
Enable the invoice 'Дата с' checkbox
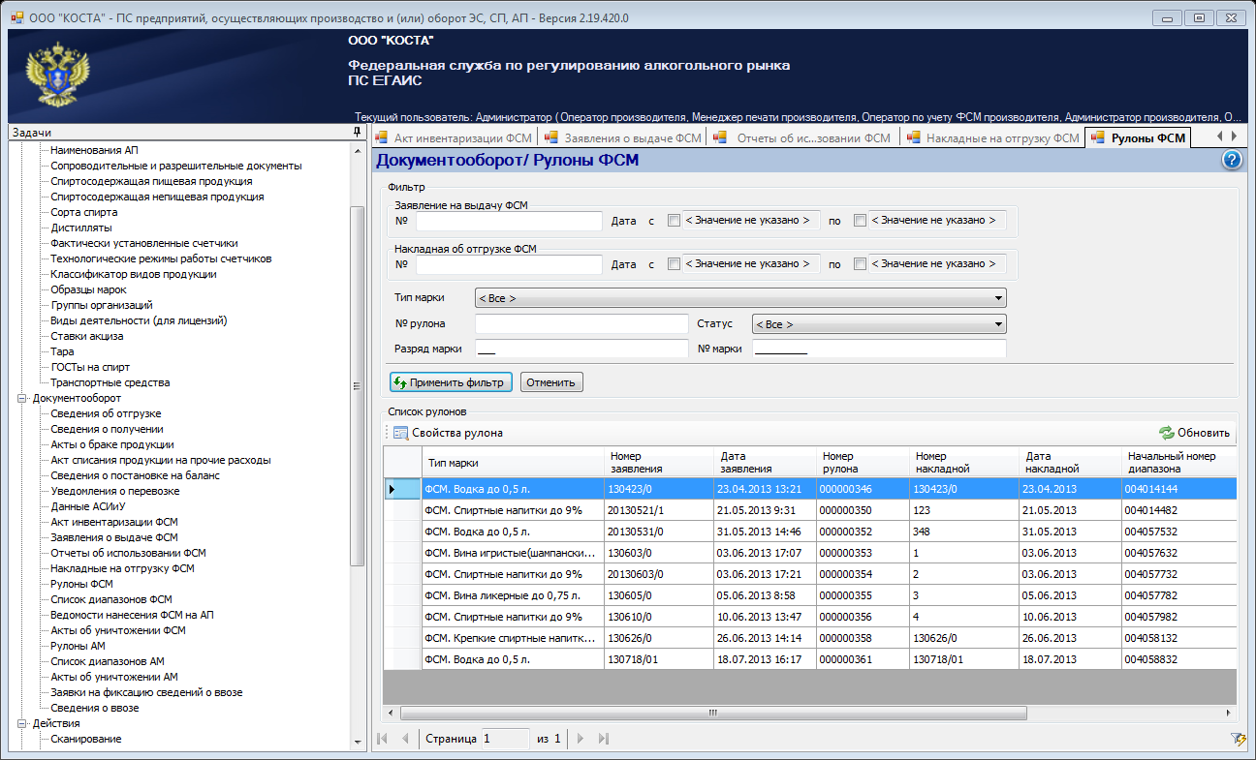[674, 264]
